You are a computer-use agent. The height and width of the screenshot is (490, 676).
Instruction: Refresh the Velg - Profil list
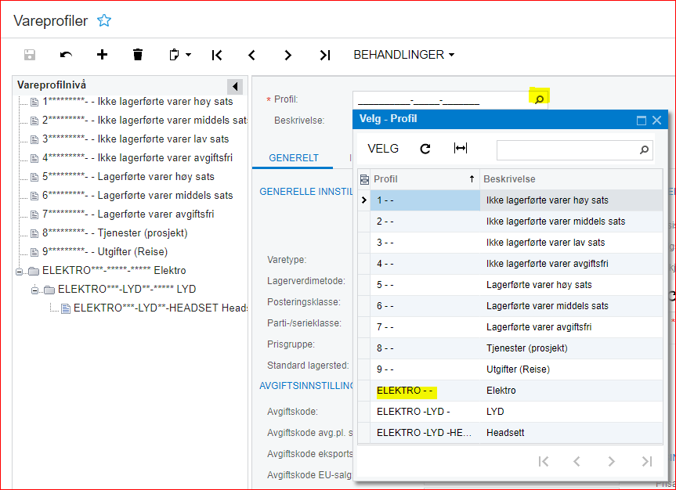point(425,149)
